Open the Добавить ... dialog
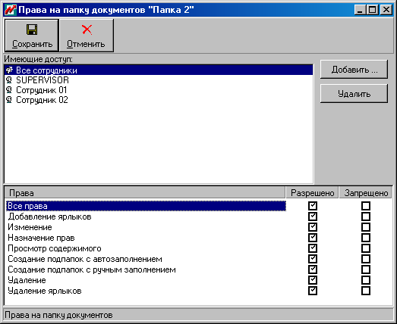The width and height of the screenshot is (397, 324). point(354,69)
